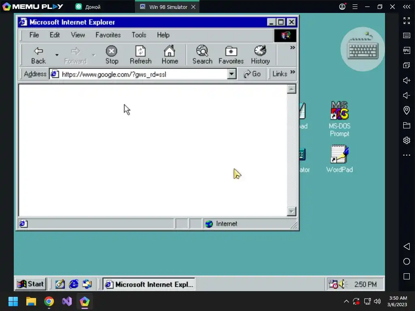Click Show Desktop quick launch icon

click(60, 284)
